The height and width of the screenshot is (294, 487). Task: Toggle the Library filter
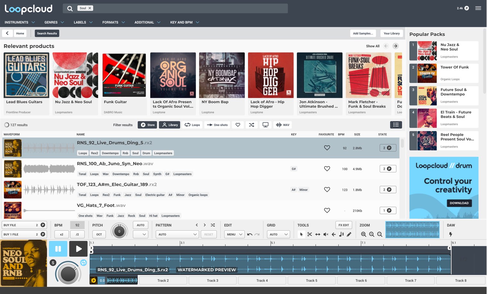[170, 125]
